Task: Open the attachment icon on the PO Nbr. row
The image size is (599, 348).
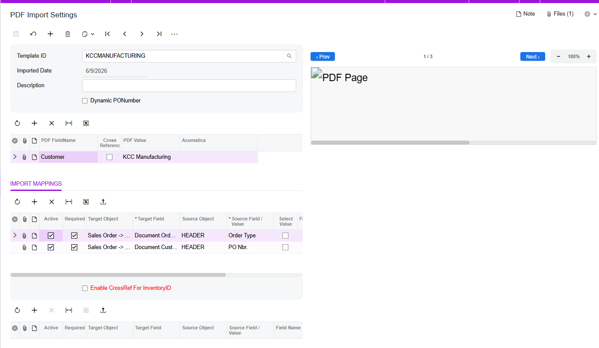Action: tap(25, 247)
